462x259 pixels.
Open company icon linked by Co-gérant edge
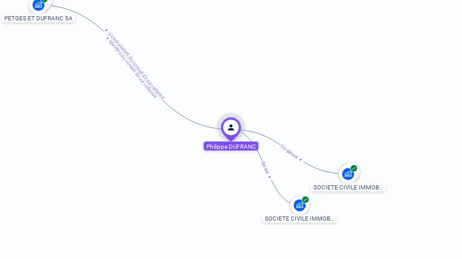point(348,174)
